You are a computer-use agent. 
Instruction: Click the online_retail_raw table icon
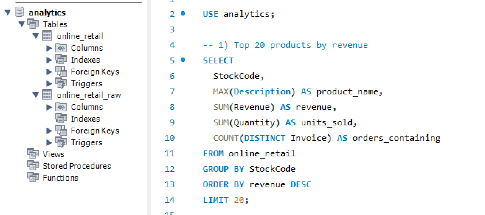[47, 95]
